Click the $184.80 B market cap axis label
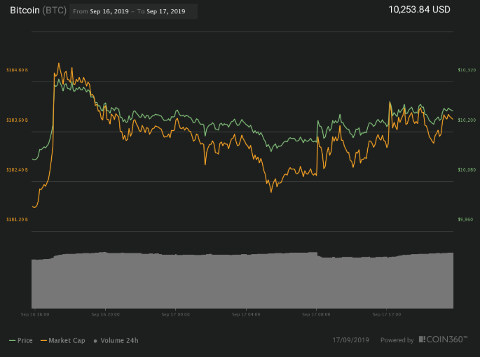The width and height of the screenshot is (480, 357). point(17,70)
